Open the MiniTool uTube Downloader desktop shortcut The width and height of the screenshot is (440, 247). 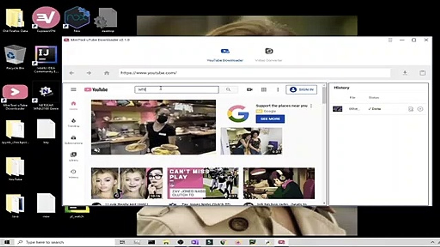click(x=15, y=97)
